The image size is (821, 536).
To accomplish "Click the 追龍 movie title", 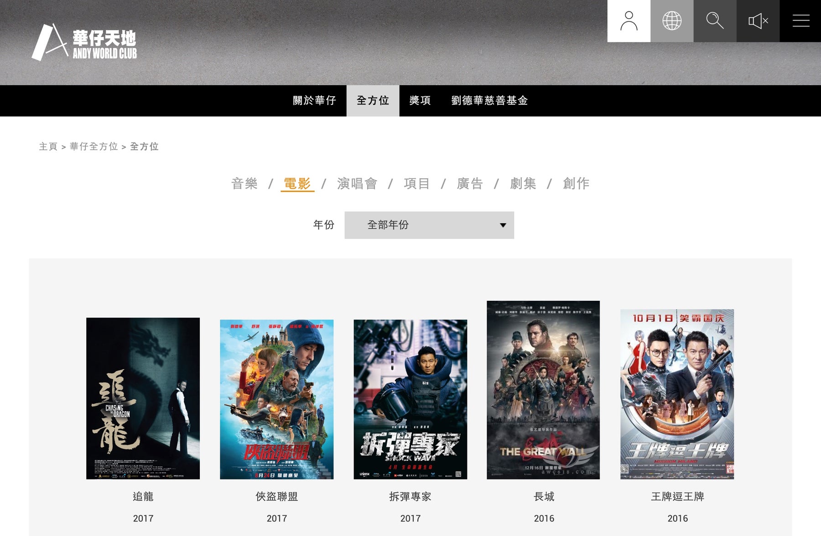I will coord(143,497).
